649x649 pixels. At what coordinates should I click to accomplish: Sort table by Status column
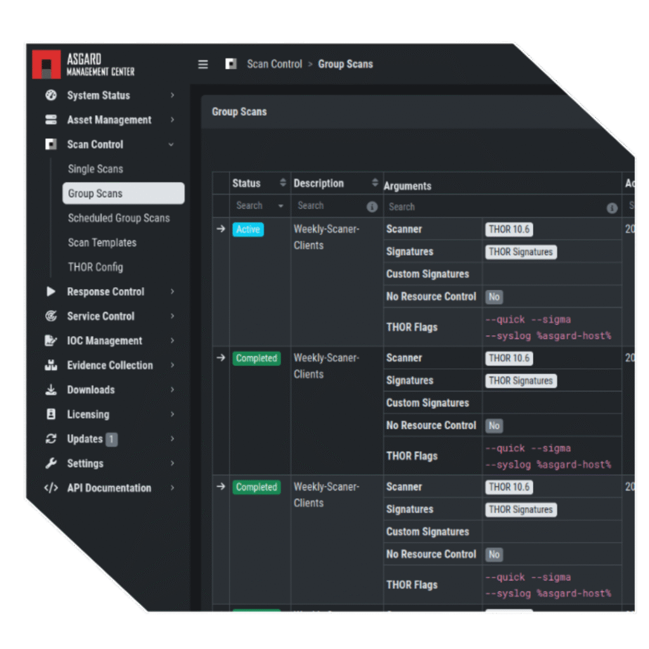pyautogui.click(x=283, y=183)
